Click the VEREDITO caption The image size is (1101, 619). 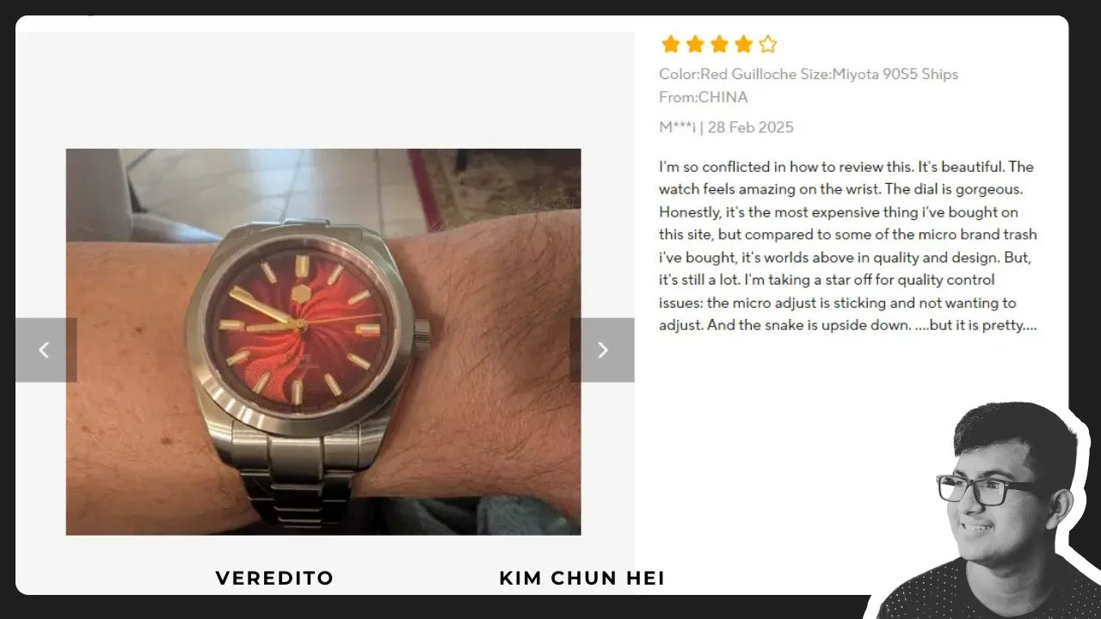pos(274,579)
